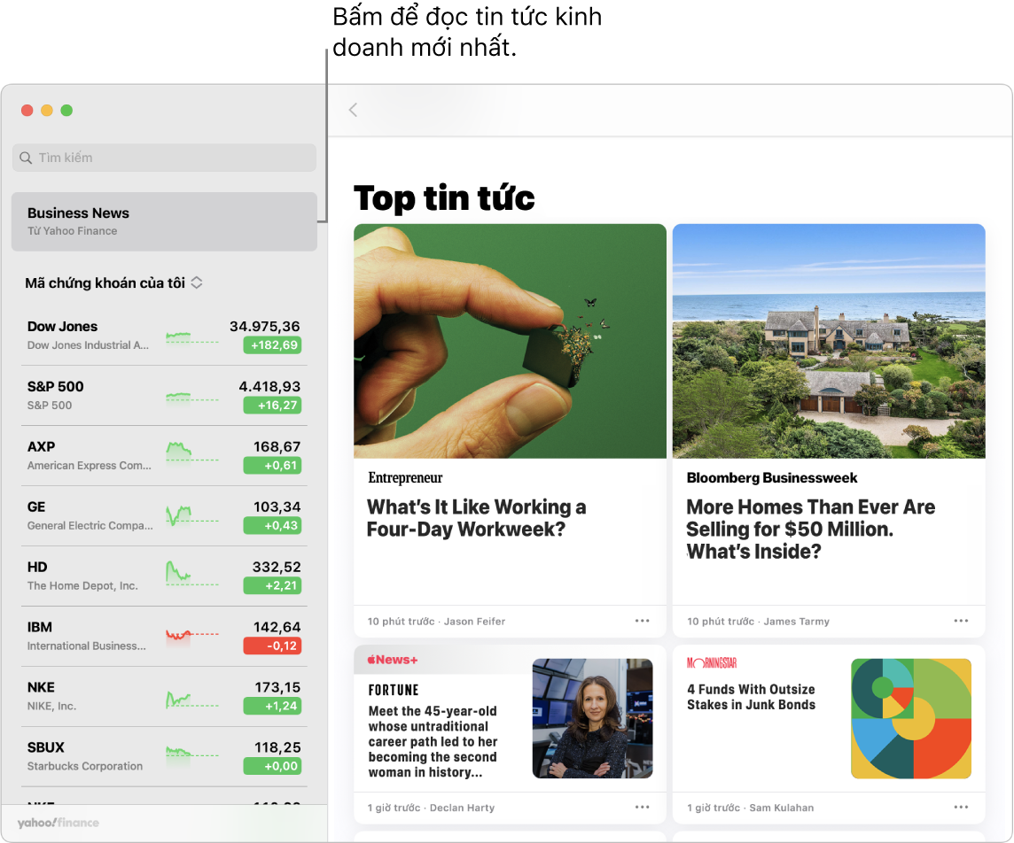Toggle the AXP +0,61 change badge
The width and height of the screenshot is (1014, 843).
(x=272, y=465)
